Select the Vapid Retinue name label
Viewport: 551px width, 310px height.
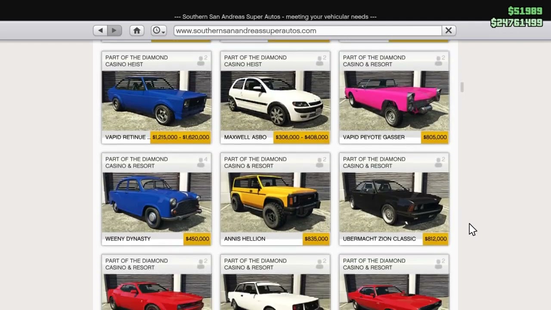[128, 137]
